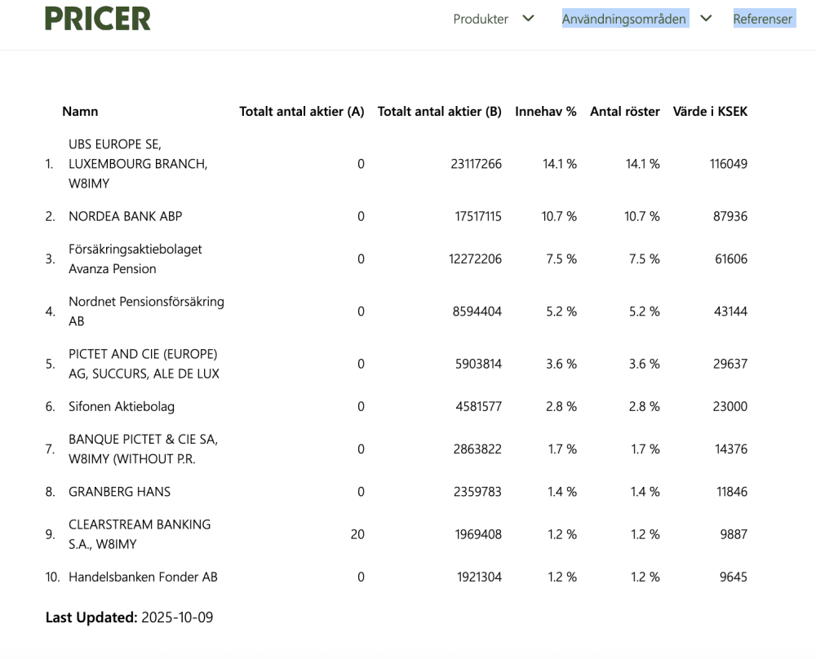Select the Sifonen Aktiebolag name
This screenshot has width=816, height=659.
coord(122,407)
